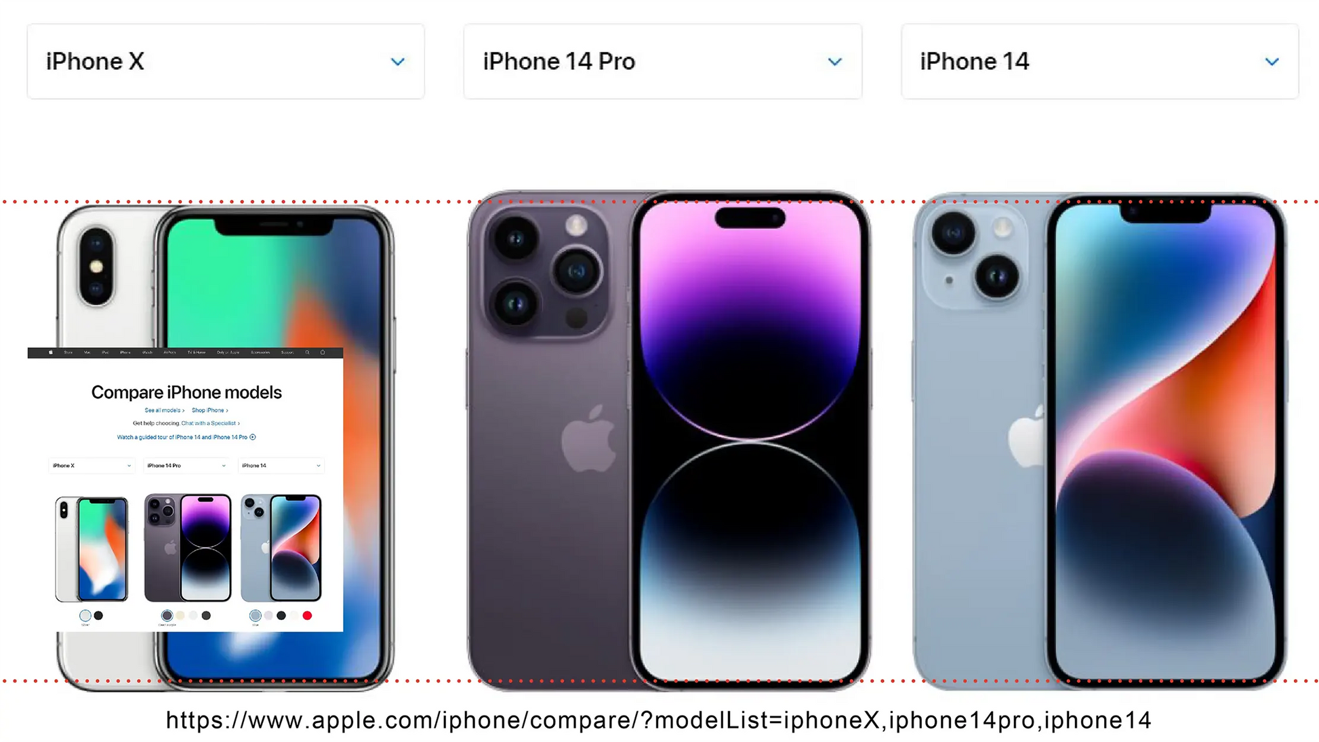The image size is (1319, 742).
Task: Open the shopping bag icon in inset navbar
Action: tap(323, 352)
